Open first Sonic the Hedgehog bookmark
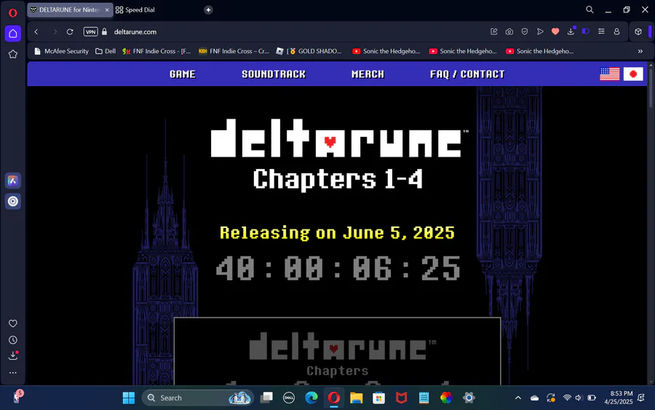 pyautogui.click(x=386, y=51)
